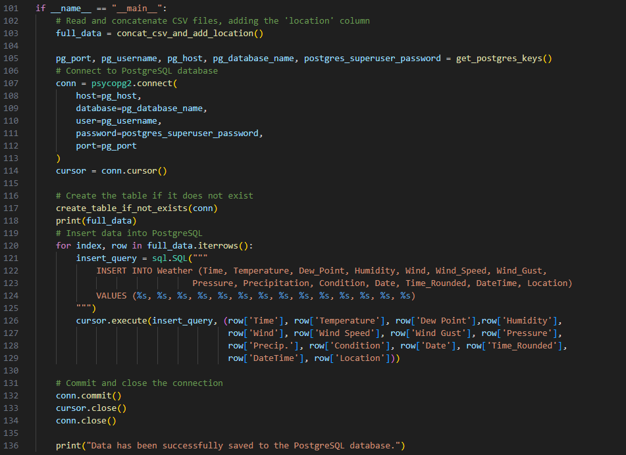Click cursor.execute on the insert_query line
The width and height of the screenshot is (626, 455).
(111, 321)
